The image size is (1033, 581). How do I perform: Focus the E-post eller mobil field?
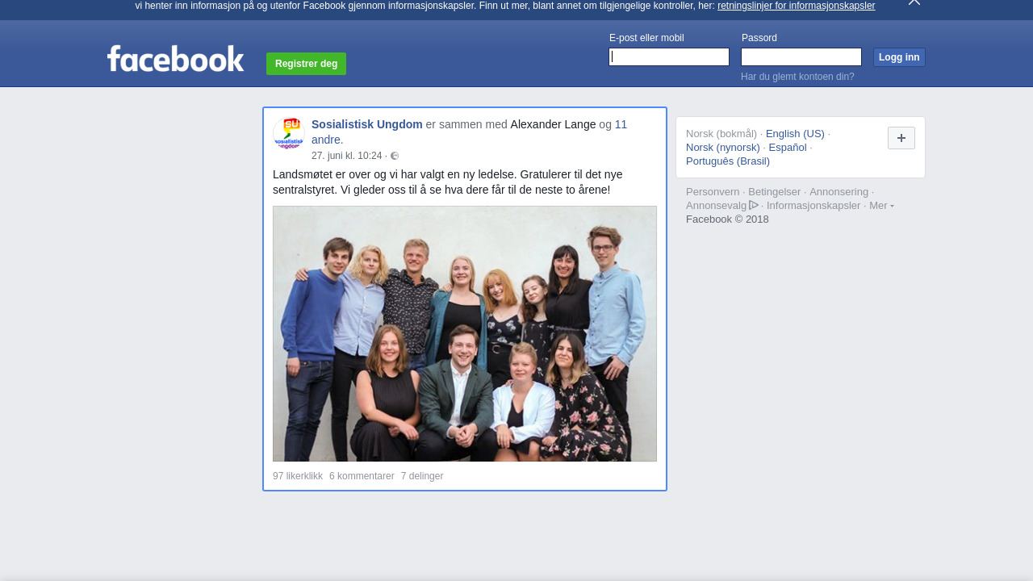tap(669, 56)
